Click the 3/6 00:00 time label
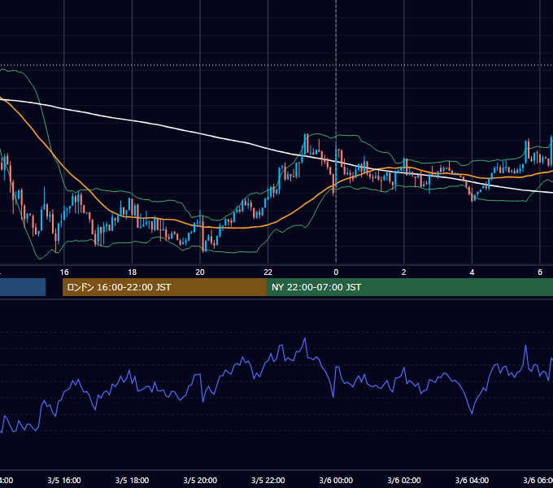The width and height of the screenshot is (553, 488). [336, 481]
